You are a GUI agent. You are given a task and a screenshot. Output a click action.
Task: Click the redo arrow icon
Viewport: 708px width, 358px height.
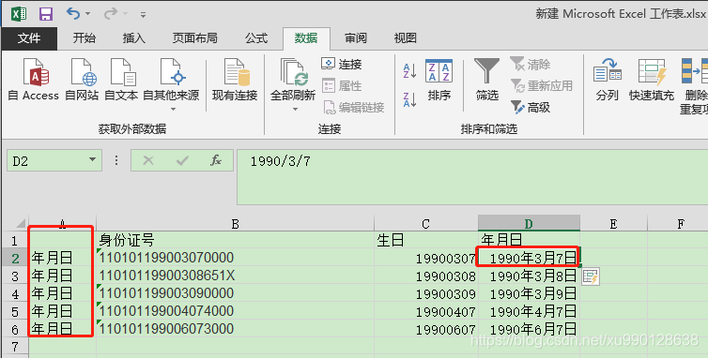pos(110,13)
